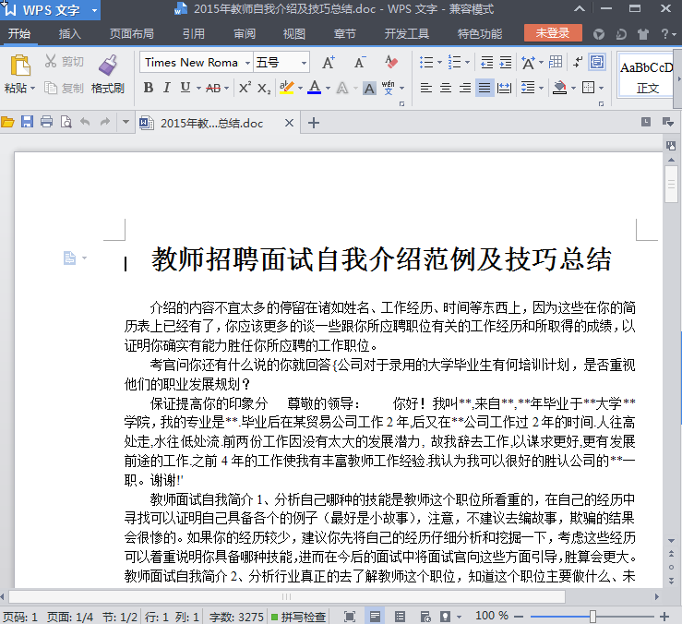Image resolution: width=682 pixels, height=624 pixels.
Task: Click the superscript icon
Action: (245, 88)
